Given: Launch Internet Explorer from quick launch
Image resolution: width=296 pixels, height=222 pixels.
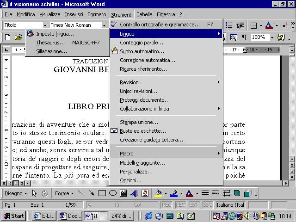Looking at the screenshot, I should [148, 216].
